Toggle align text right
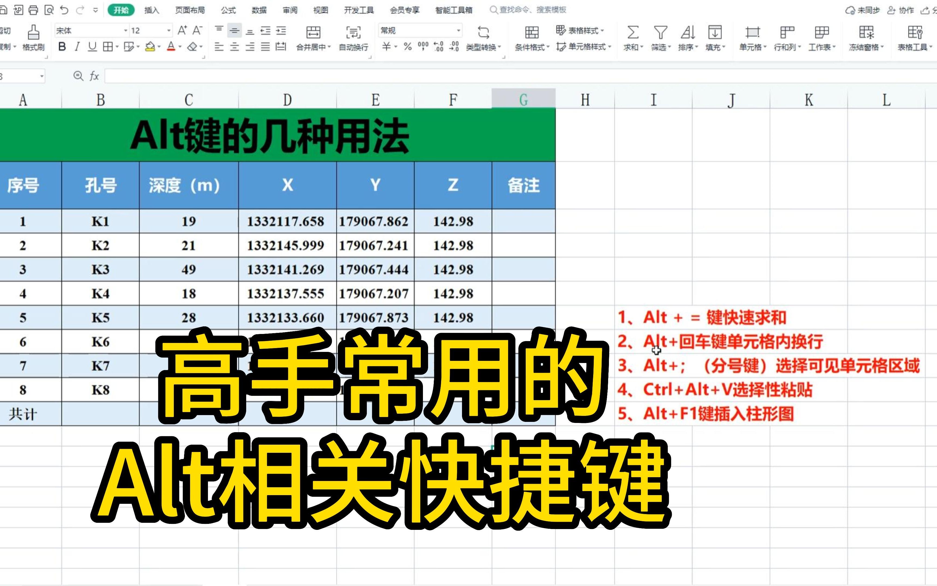The image size is (937, 586). coord(250,47)
